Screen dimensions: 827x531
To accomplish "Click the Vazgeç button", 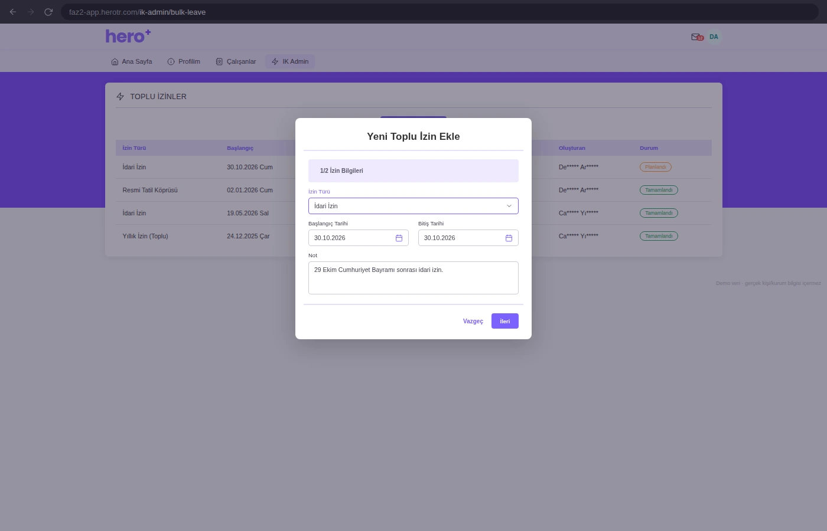I will click(x=473, y=321).
